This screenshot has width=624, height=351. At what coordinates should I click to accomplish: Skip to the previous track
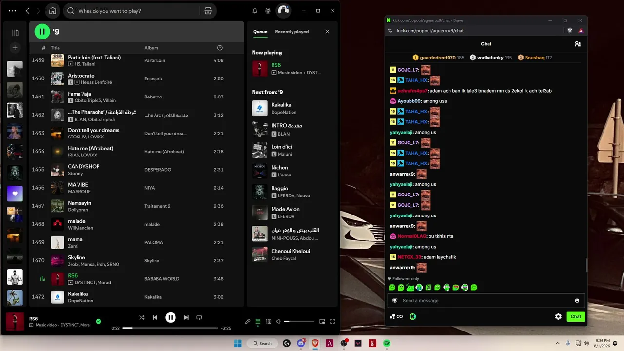(x=155, y=317)
